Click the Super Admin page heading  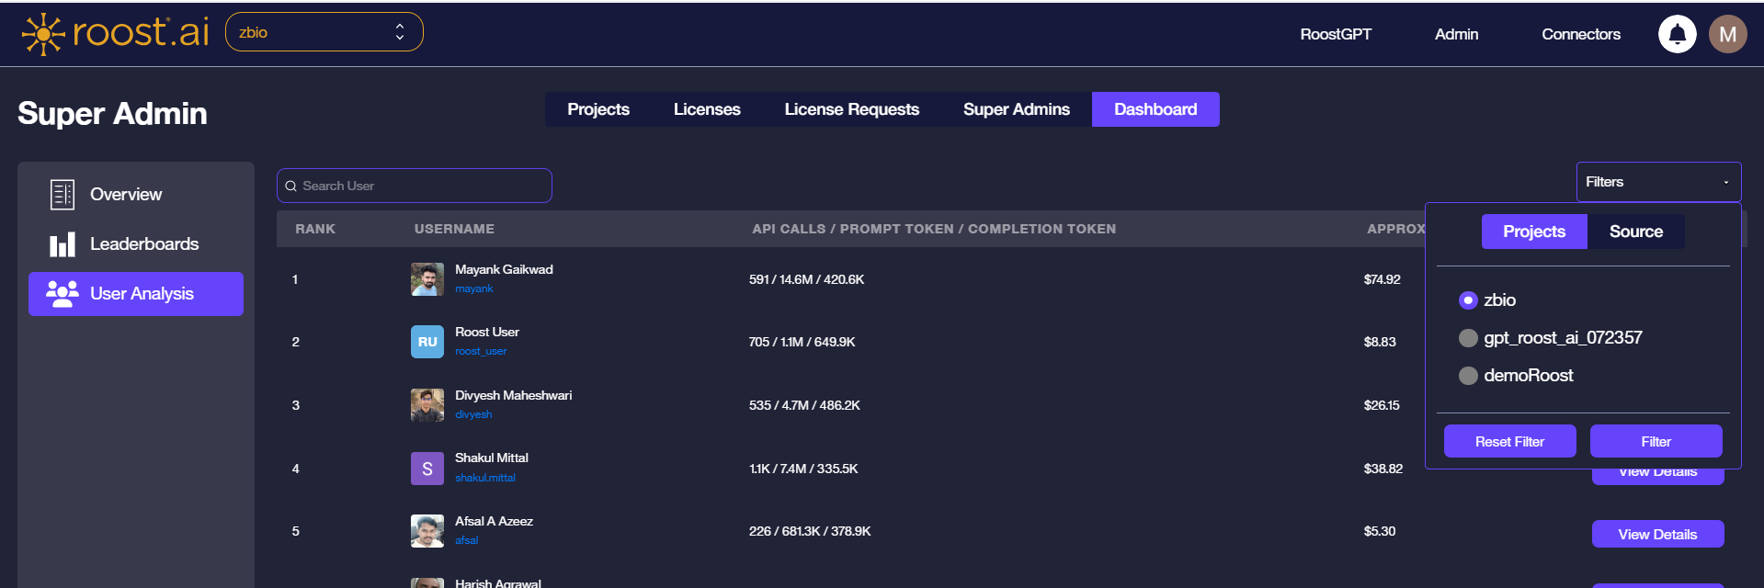(x=112, y=113)
